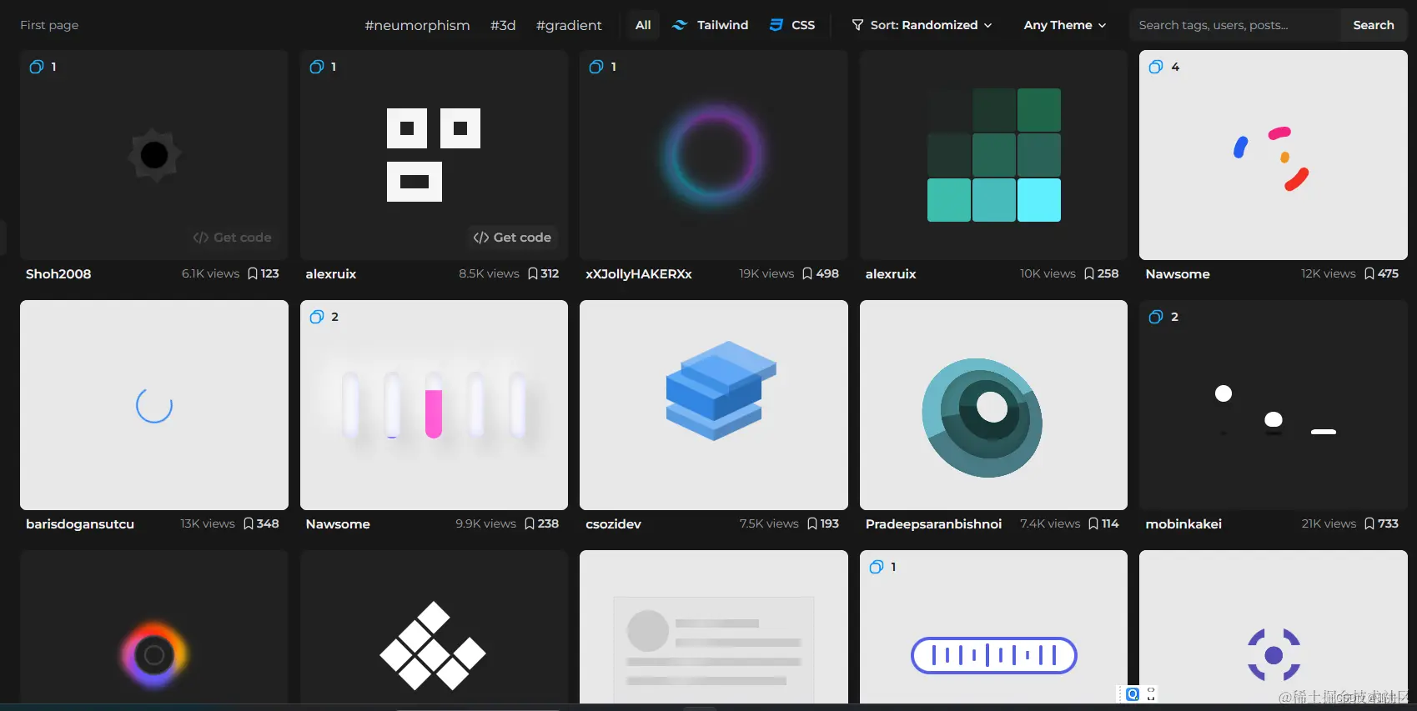
Task: Open the glowing purple ring loader preview
Action: point(714,155)
